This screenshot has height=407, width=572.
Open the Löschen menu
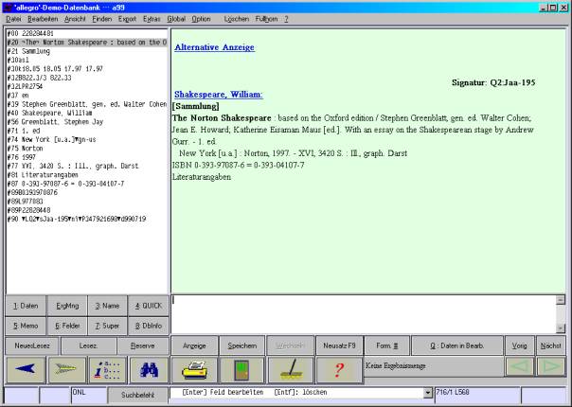237,19
